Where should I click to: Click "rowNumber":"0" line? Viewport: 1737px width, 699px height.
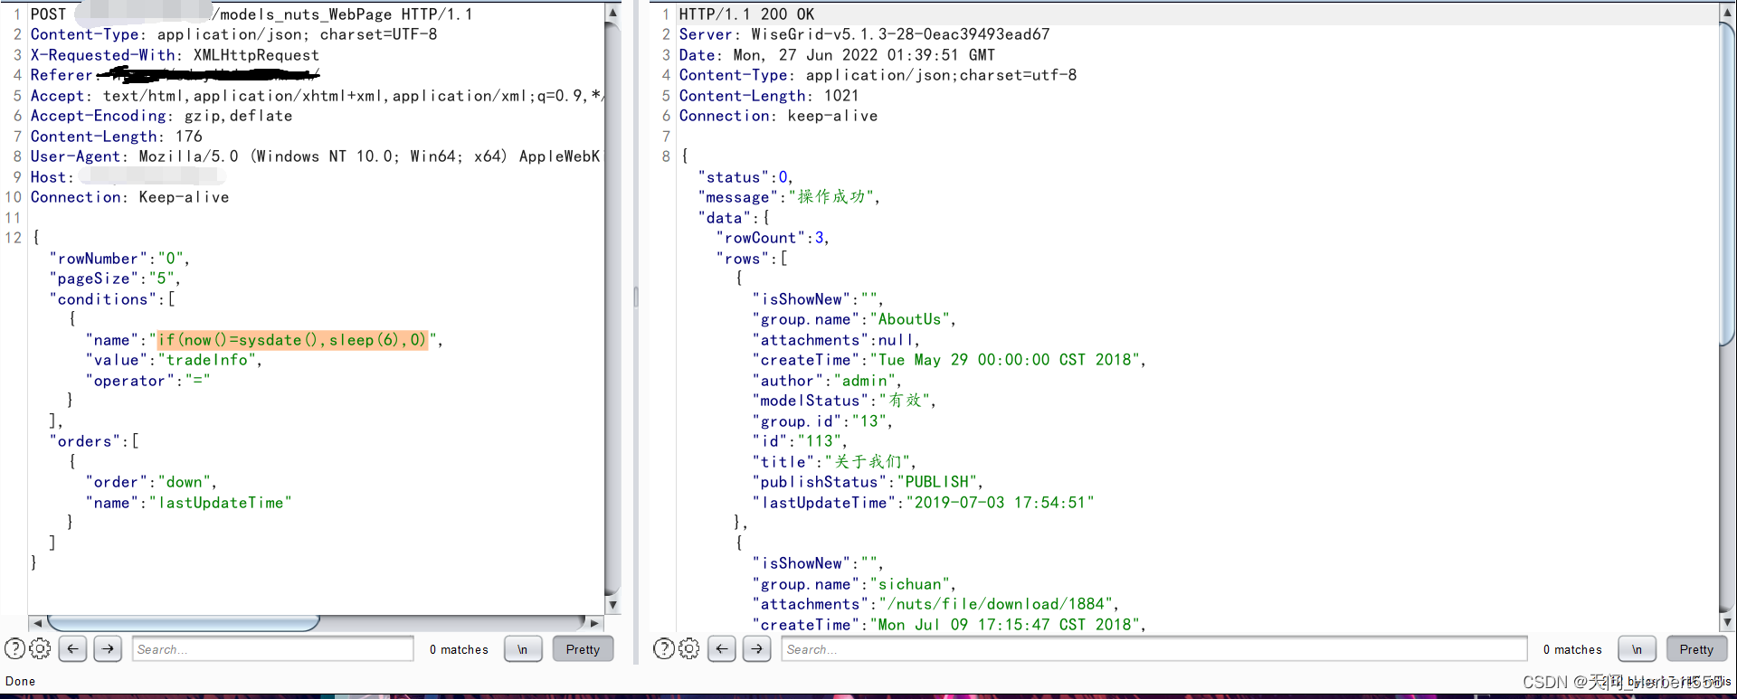click(119, 259)
